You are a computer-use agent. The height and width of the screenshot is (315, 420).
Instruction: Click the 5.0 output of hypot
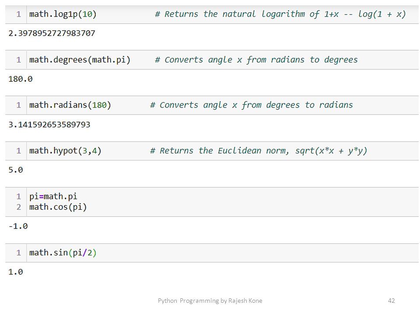[16, 170]
